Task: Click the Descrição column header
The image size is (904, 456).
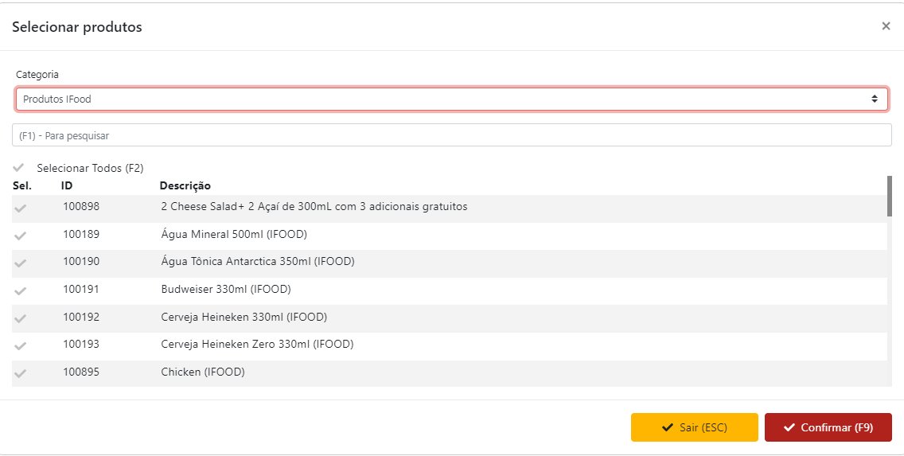Action: tap(185, 185)
